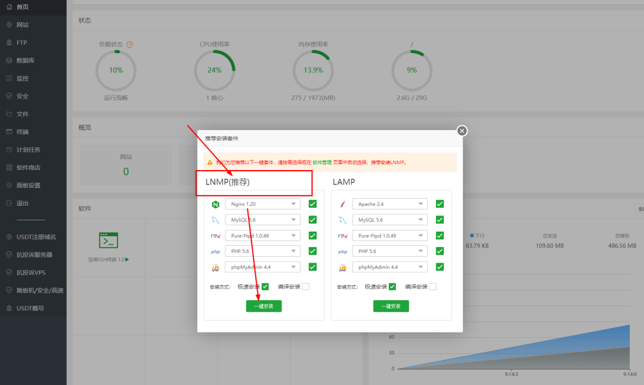This screenshot has width=644, height=385.
Task: Uncheck the Apache 2.4 checkbox
Action: 440,204
